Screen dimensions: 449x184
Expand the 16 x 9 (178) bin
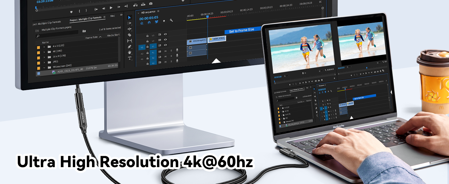[44, 57]
